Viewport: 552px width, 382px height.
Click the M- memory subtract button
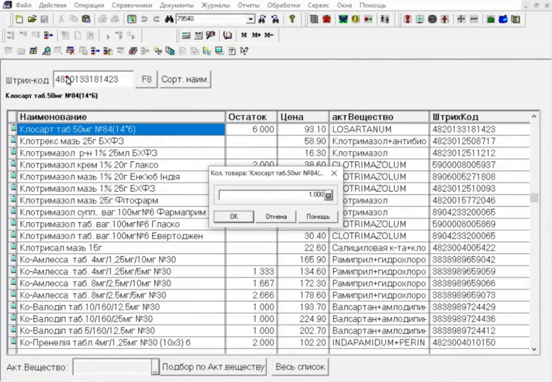269,35
